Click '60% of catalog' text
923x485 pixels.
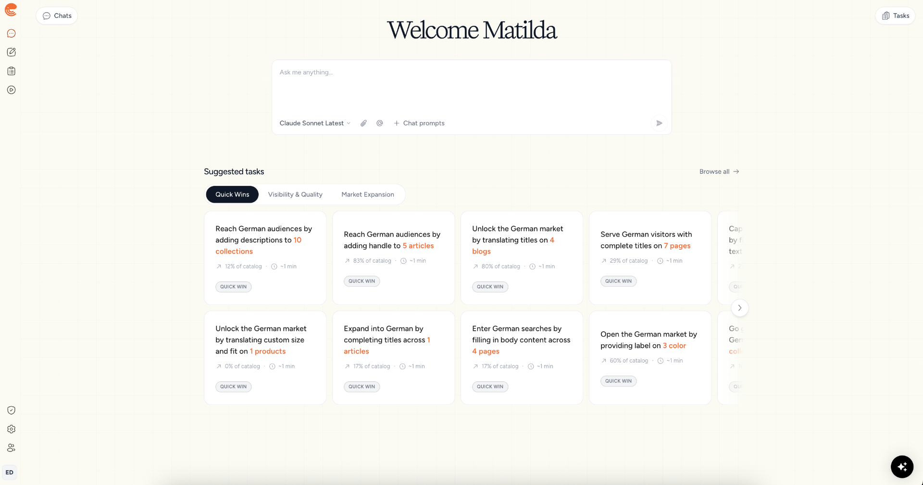(x=629, y=361)
